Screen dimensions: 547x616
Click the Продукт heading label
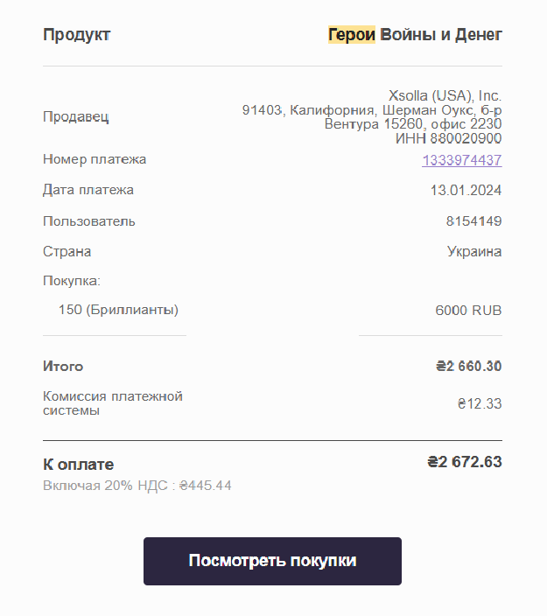(x=77, y=35)
